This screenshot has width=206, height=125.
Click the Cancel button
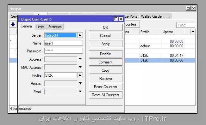click(105, 36)
